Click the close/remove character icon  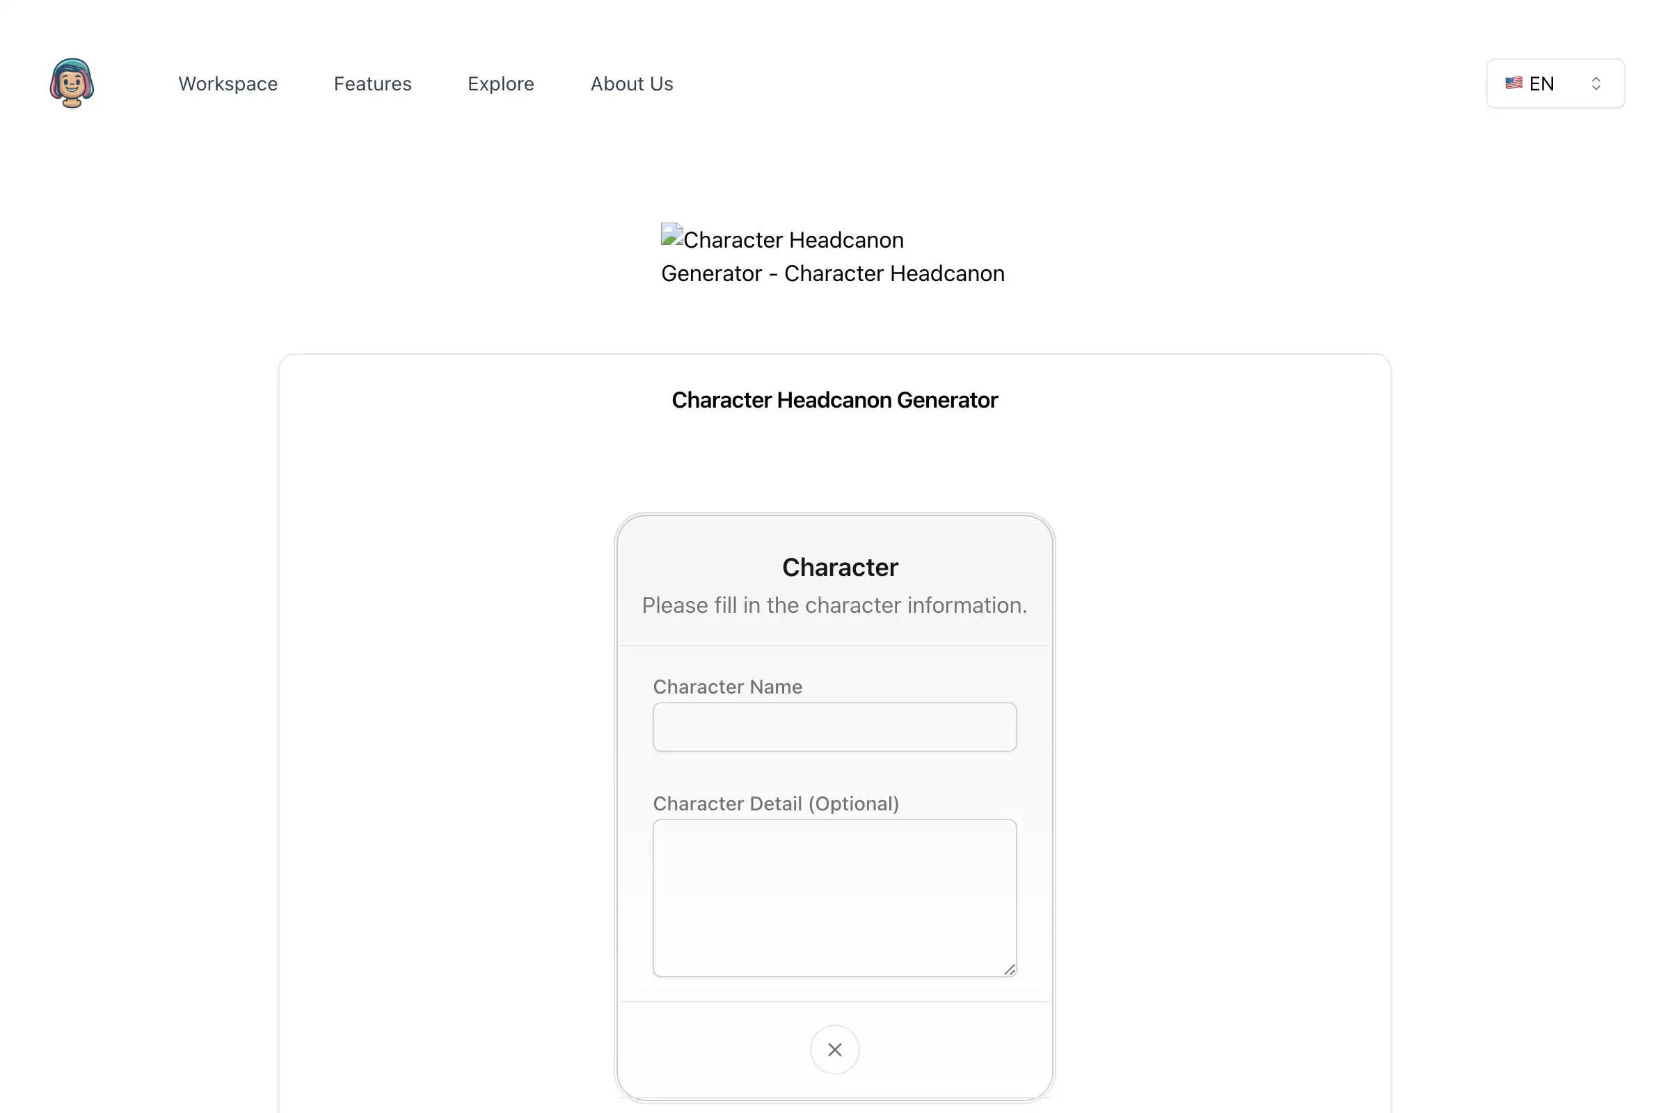[835, 1050]
